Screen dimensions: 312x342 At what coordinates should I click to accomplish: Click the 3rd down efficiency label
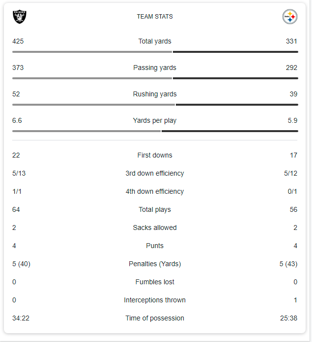155,174
